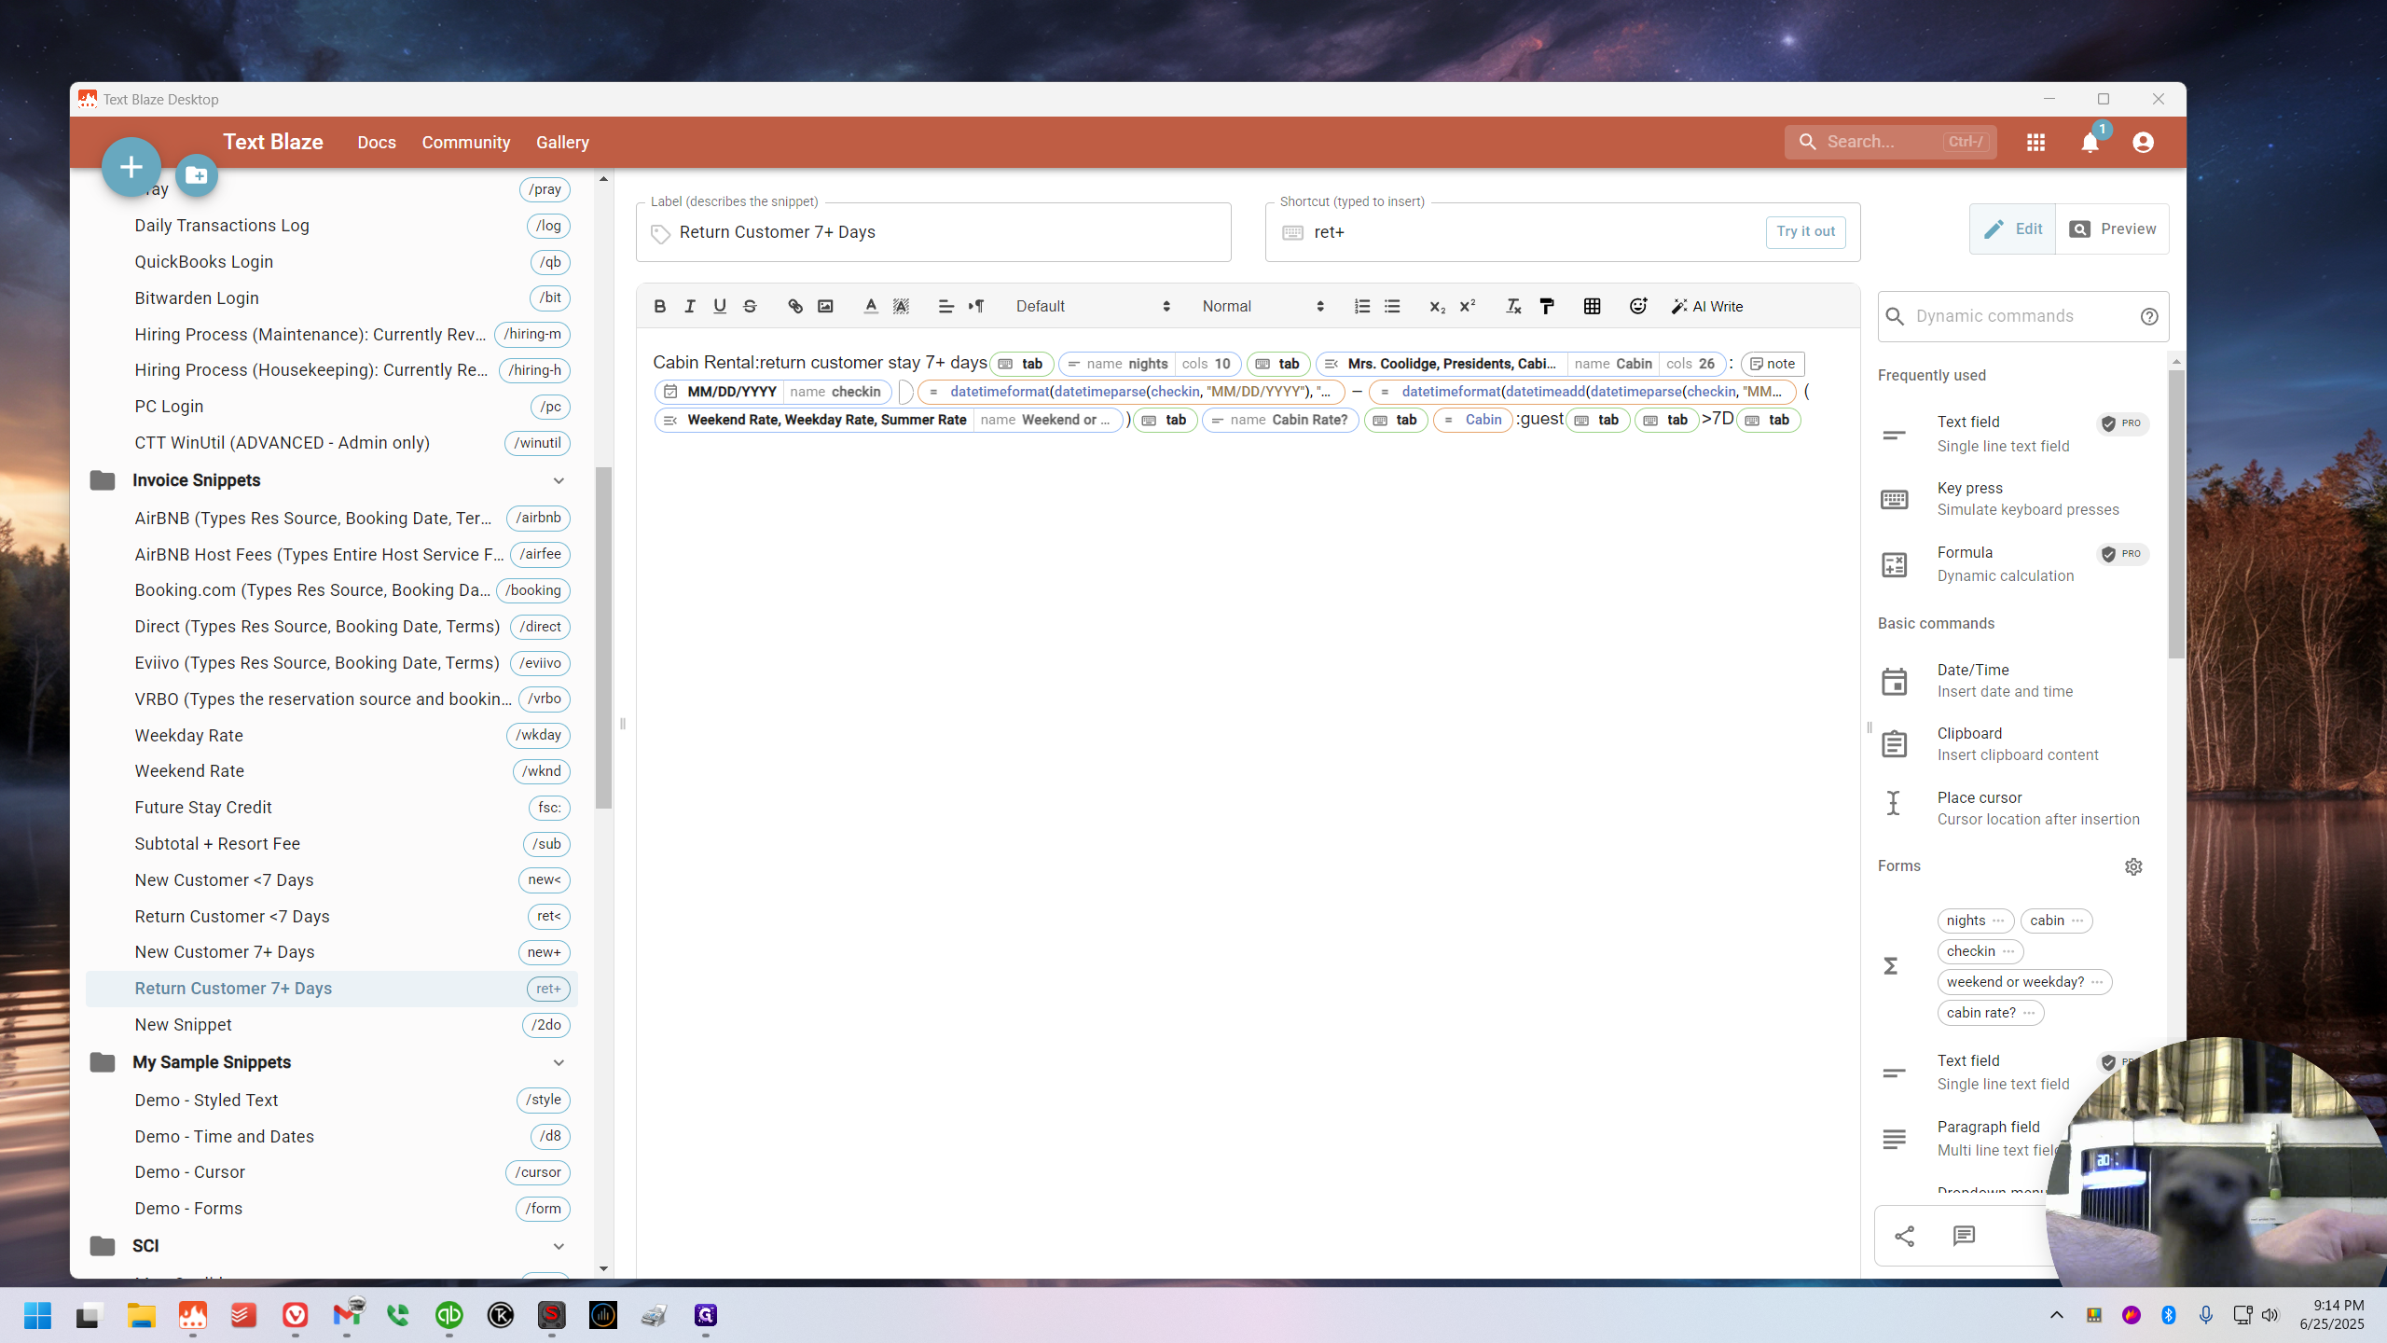Open Gmail from the Windows taskbar

pyautogui.click(x=347, y=1316)
